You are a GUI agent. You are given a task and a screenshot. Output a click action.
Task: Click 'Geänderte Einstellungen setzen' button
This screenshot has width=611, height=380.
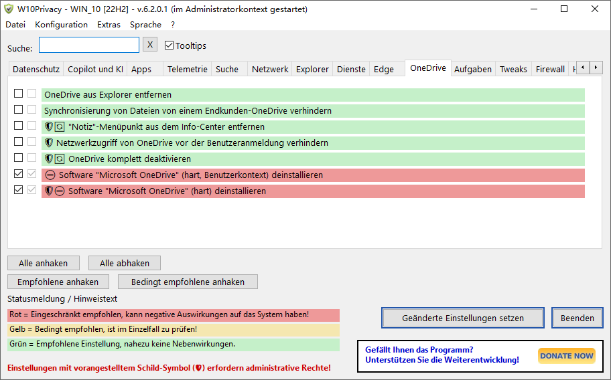pos(463,318)
